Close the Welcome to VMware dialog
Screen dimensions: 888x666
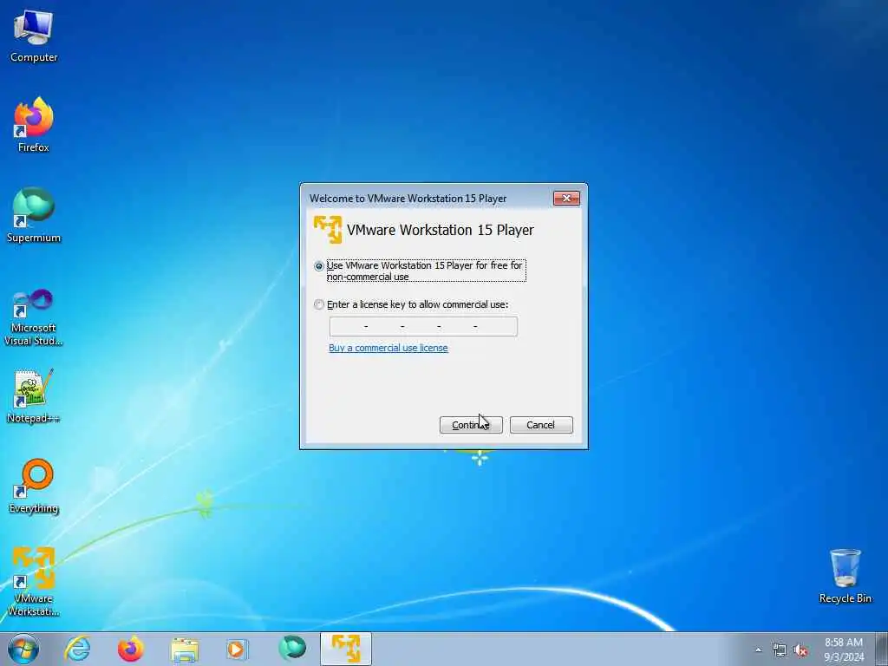[566, 199]
